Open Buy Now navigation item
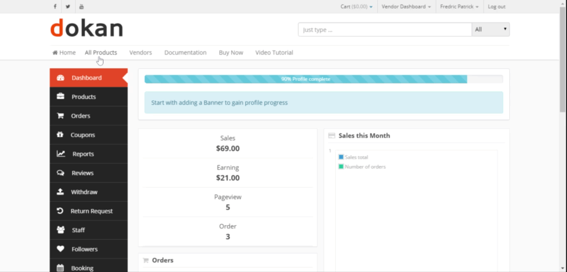Screen dimensions: 567x272 click(x=231, y=52)
